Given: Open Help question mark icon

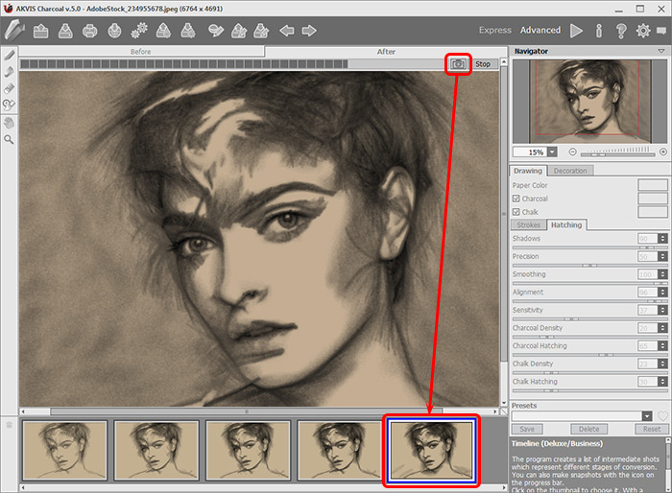Looking at the screenshot, I should point(621,31).
